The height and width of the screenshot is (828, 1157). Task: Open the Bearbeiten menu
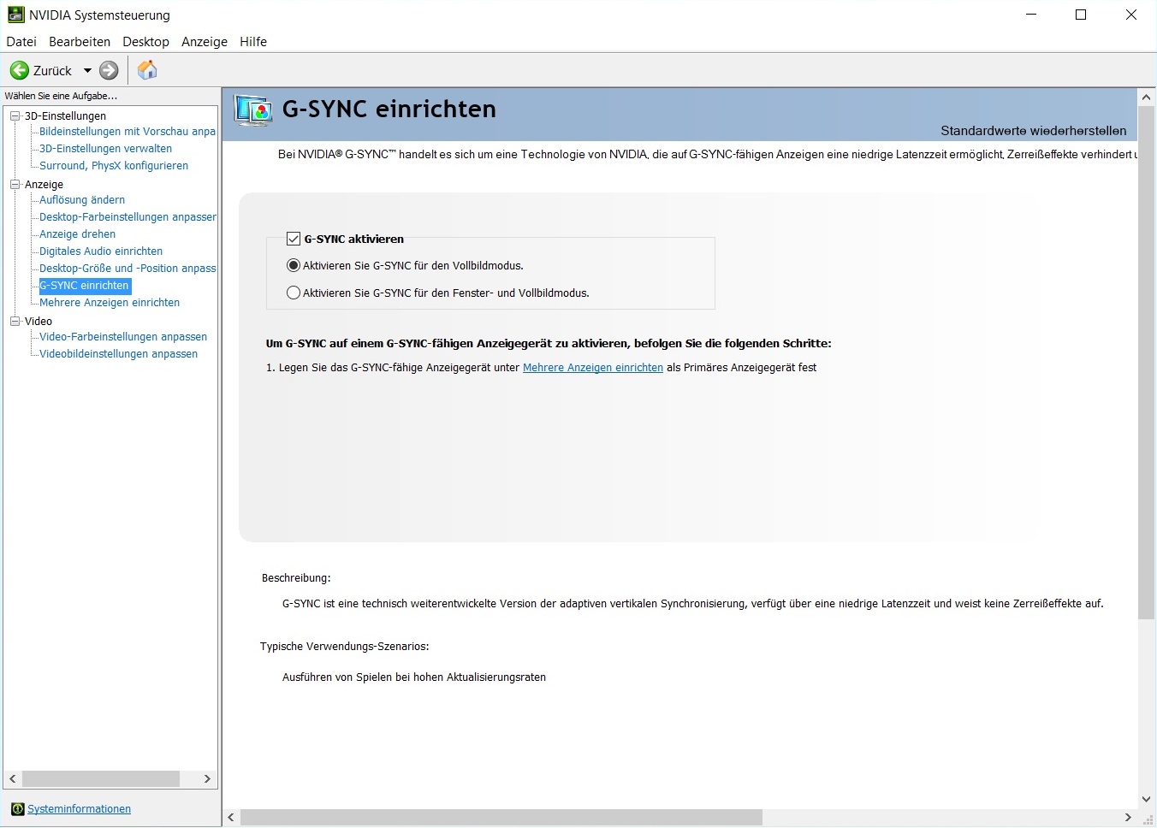(x=80, y=41)
